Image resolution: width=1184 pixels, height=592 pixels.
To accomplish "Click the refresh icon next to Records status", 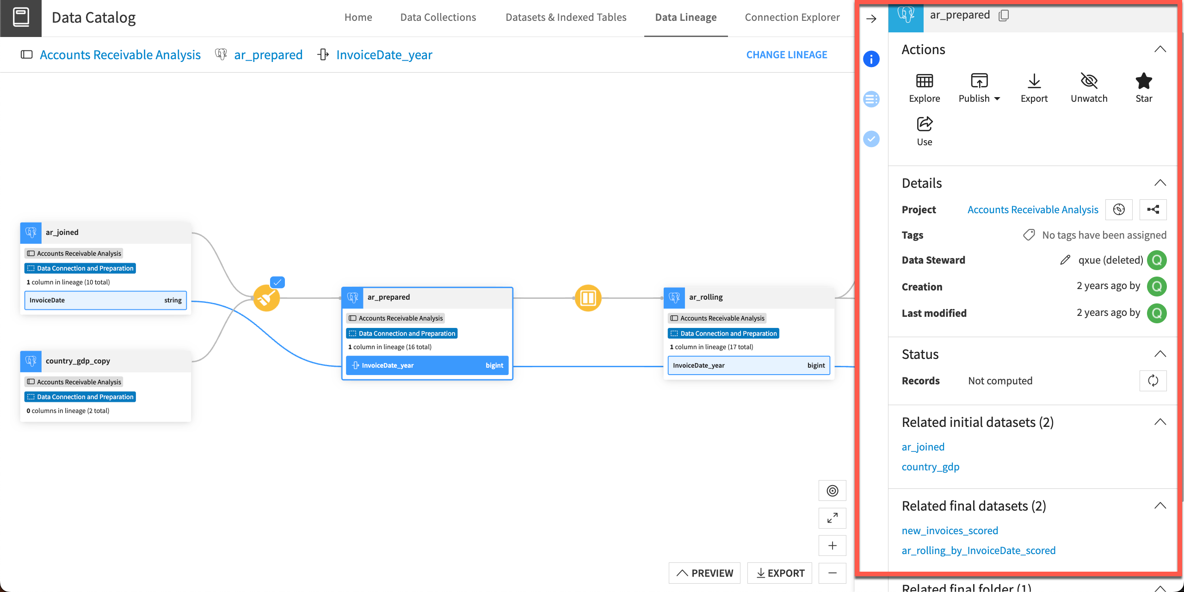I will (1153, 381).
